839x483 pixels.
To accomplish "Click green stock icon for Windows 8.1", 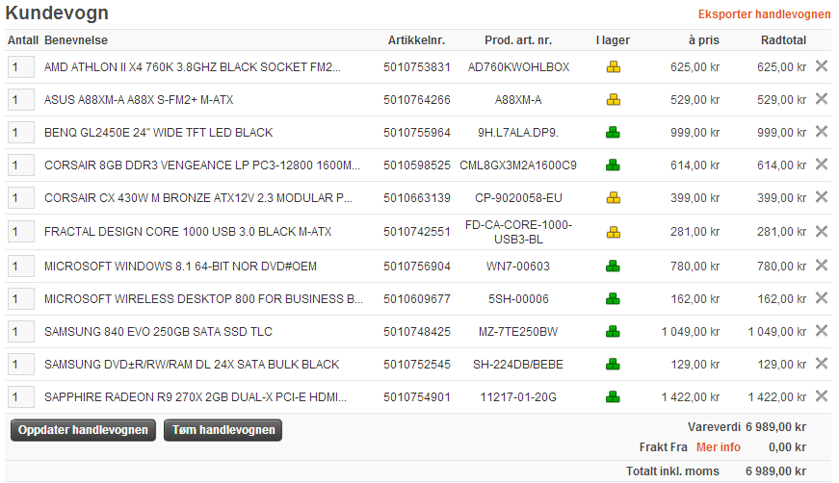I will tap(614, 267).
